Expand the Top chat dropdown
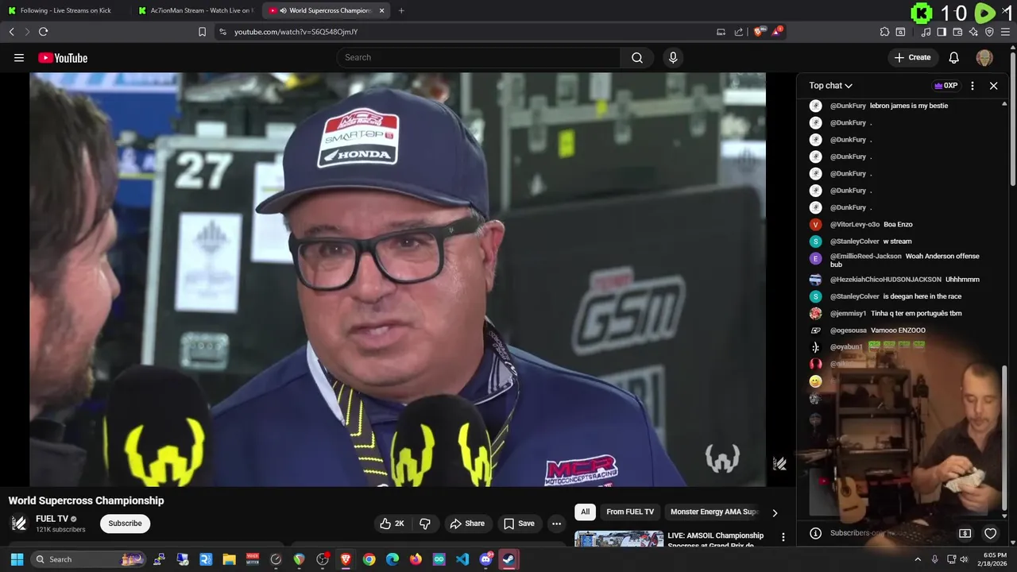1017x572 pixels. (x=830, y=86)
